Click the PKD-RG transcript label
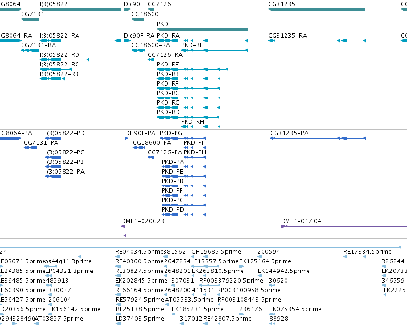Screen dimensions: 407x326 coord(168,93)
